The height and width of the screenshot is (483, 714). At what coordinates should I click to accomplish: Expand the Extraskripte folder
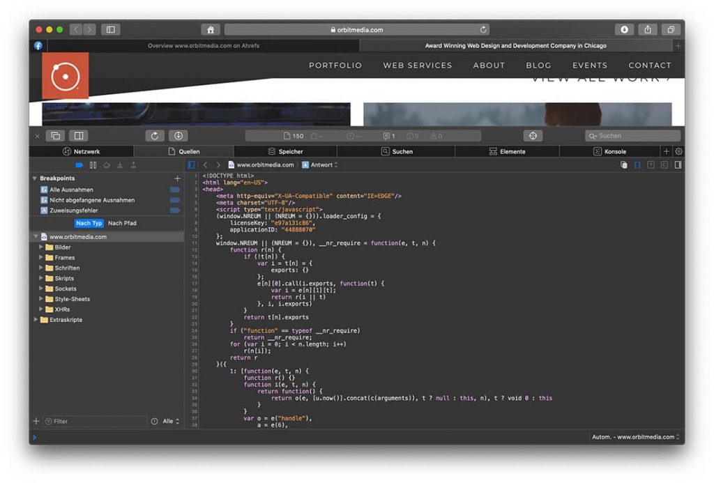[x=36, y=320]
